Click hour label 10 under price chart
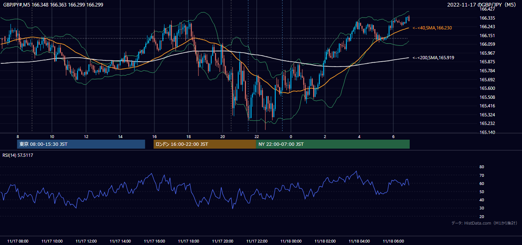The height and width of the screenshot is (245, 522). 52,136
